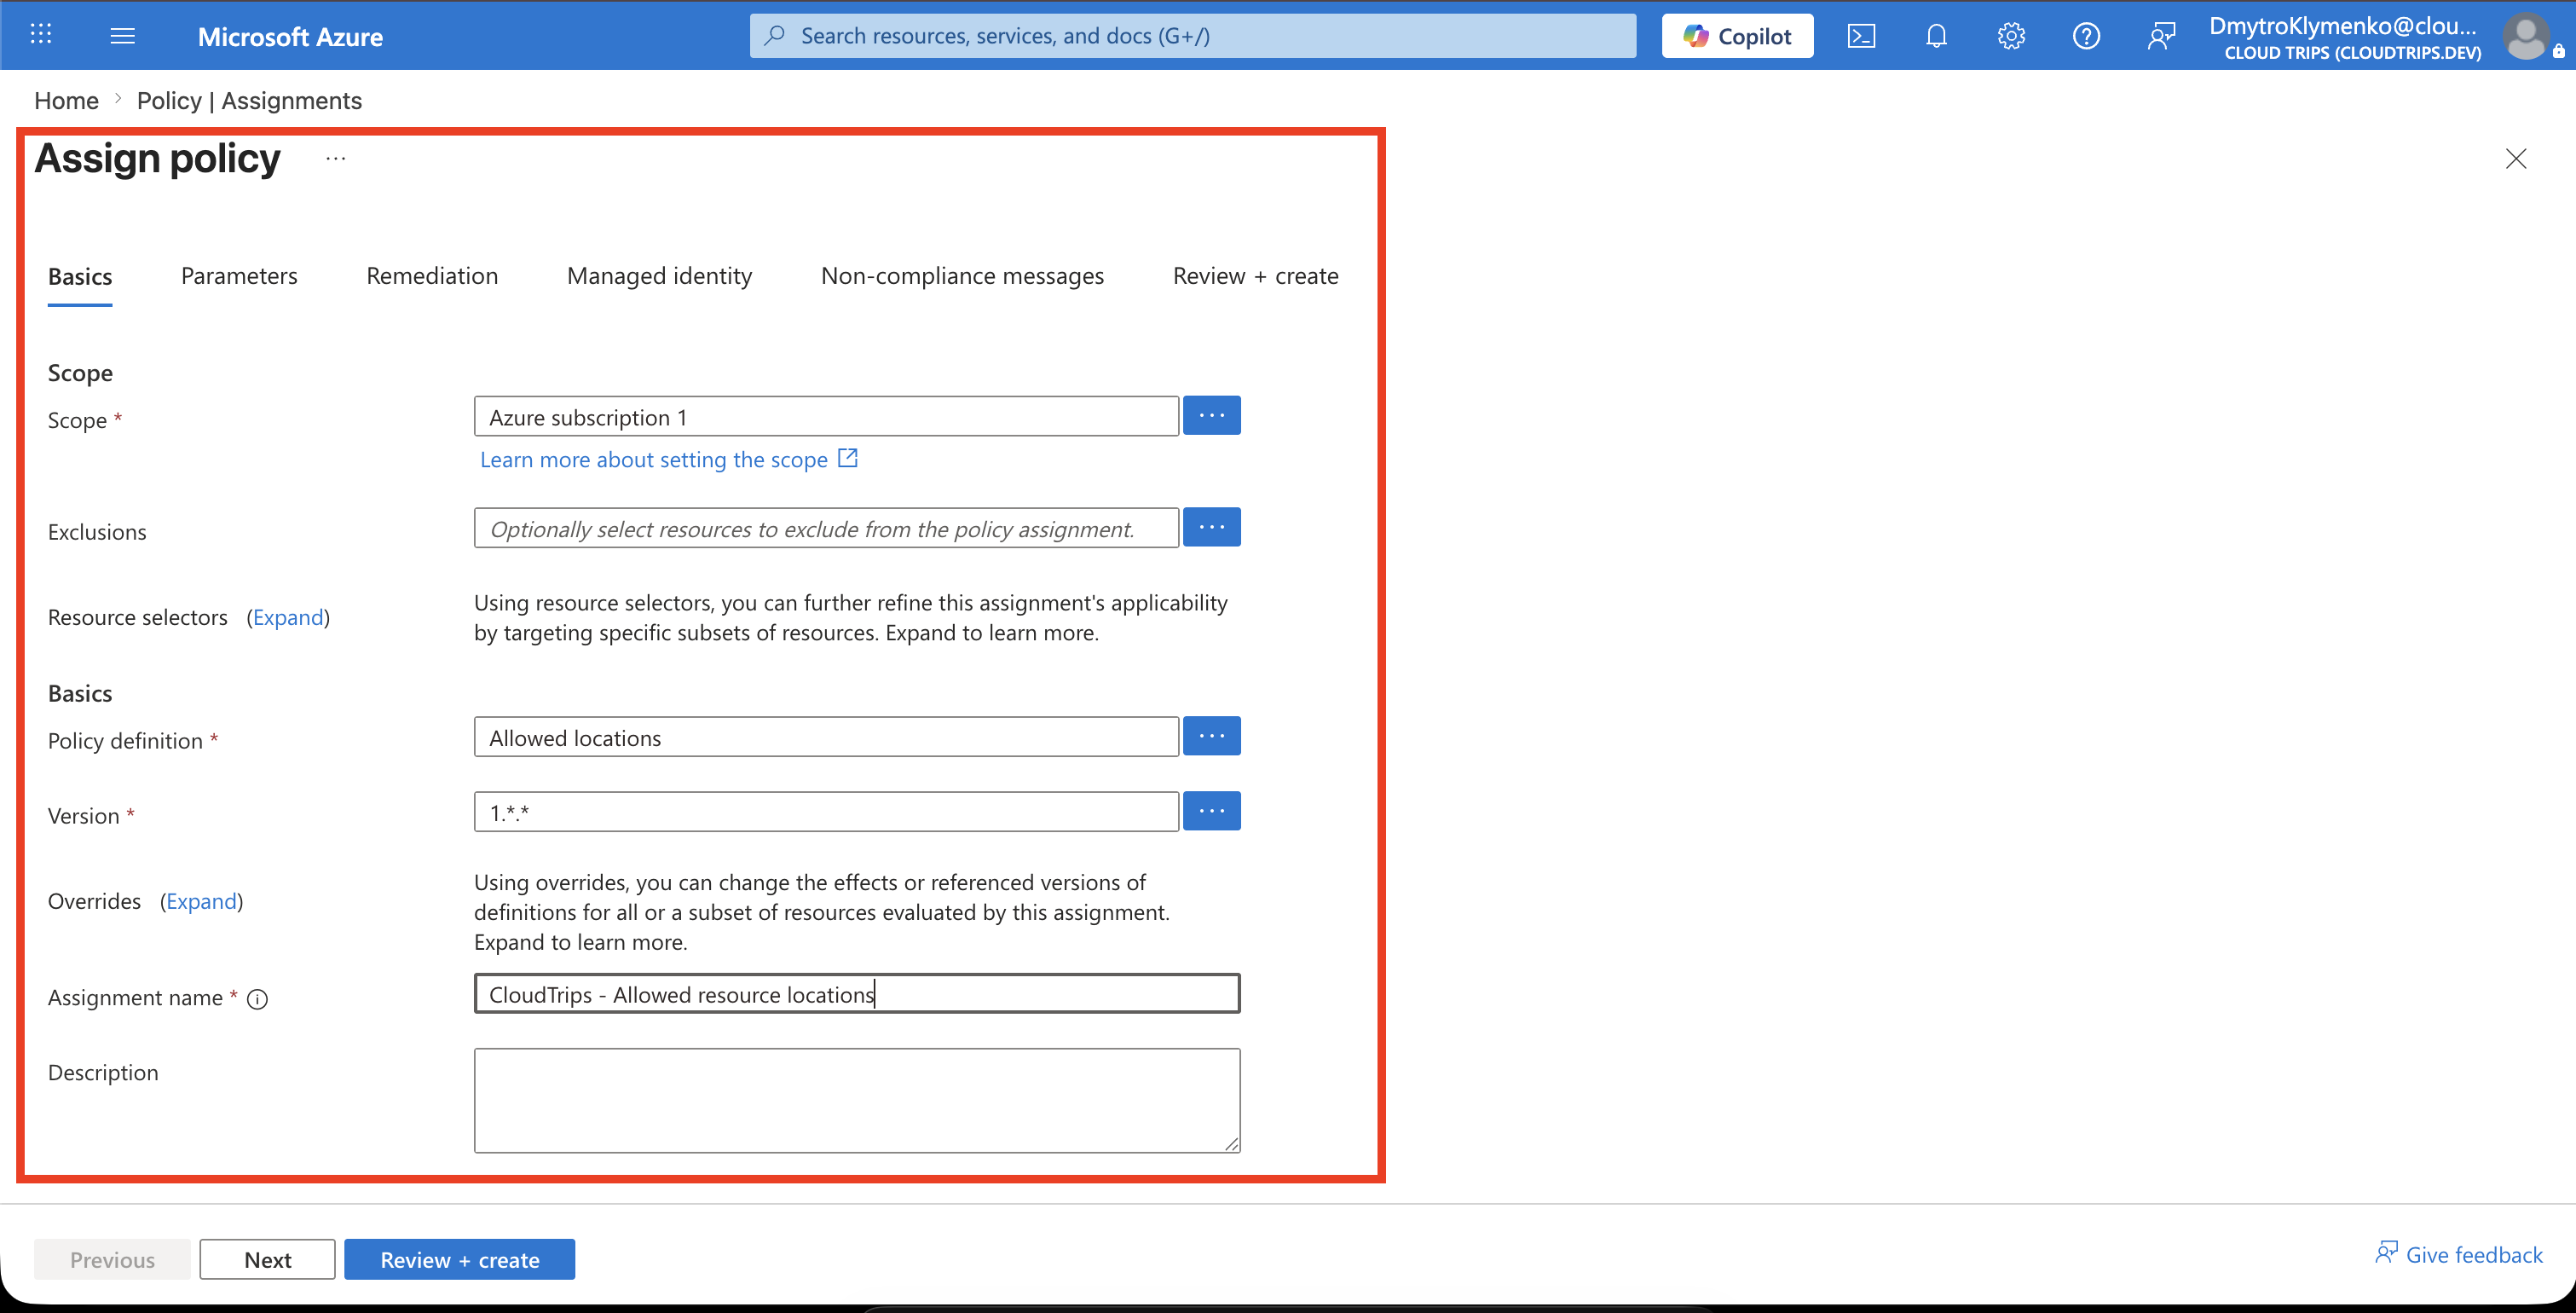Image resolution: width=2576 pixels, height=1313 pixels.
Task: Open portal settings gear
Action: coord(2011,36)
